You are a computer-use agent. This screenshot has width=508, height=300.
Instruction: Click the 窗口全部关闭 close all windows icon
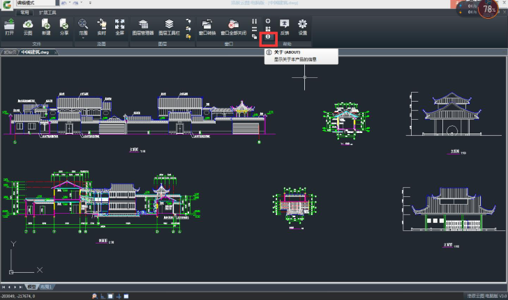click(232, 27)
